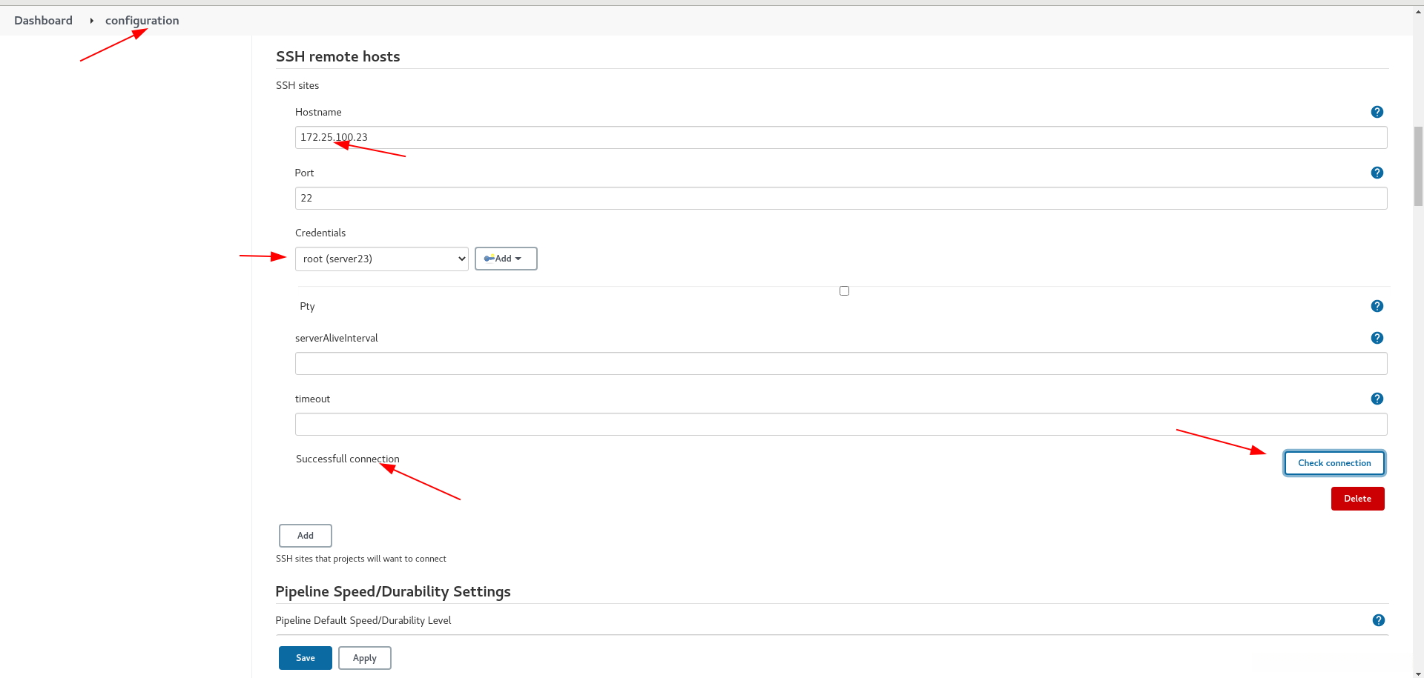Focus the Port input field

840,199
